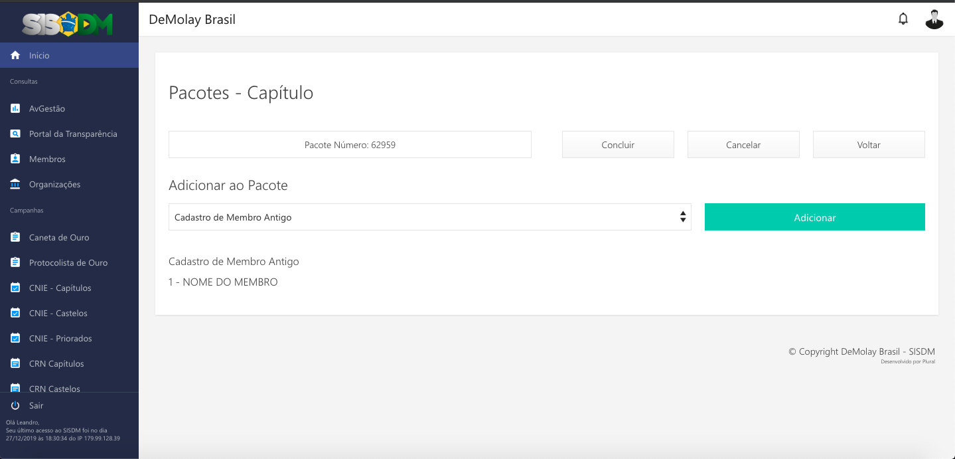Click the Membros badge icon
Viewport: 955px width, 459px height.
click(15, 159)
